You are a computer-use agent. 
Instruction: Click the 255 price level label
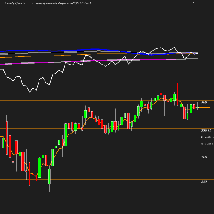click(x=204, y=181)
